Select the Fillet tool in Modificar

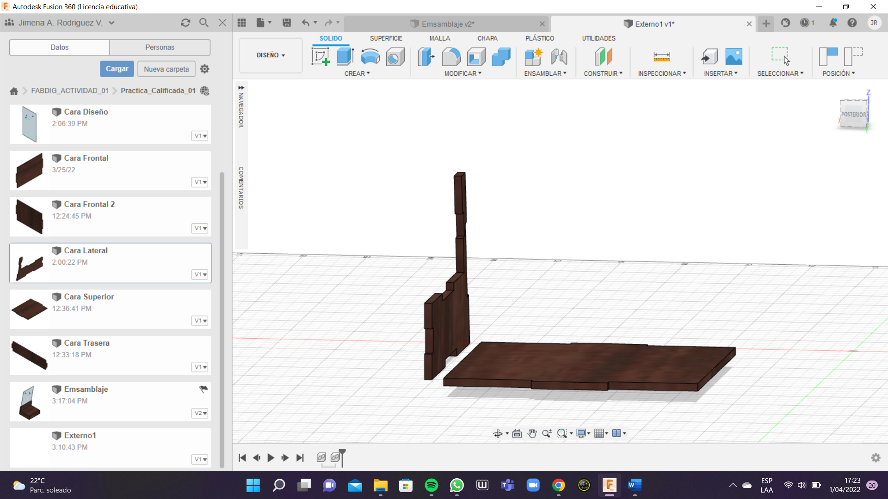pyautogui.click(x=451, y=57)
